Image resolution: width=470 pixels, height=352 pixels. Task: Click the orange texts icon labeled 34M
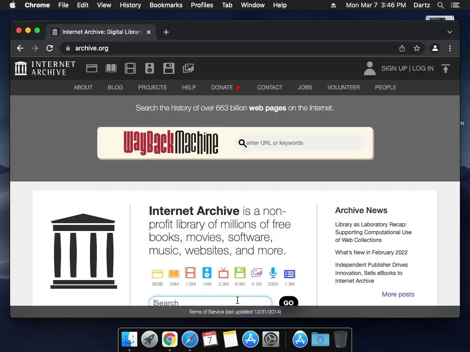tap(174, 274)
